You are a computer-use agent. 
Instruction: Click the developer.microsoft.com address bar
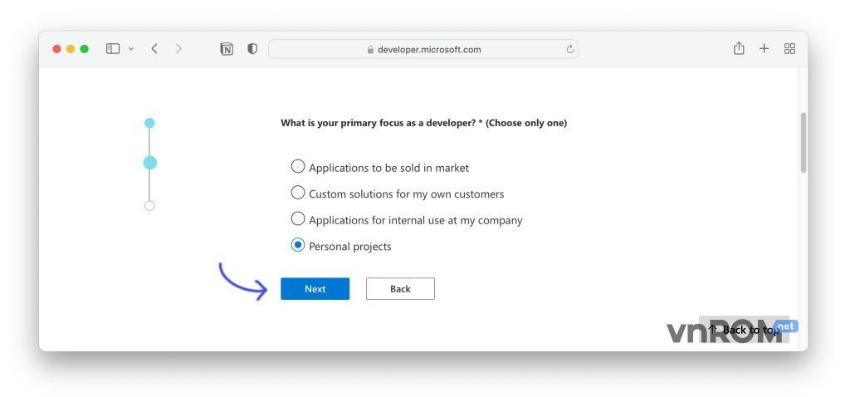[423, 49]
